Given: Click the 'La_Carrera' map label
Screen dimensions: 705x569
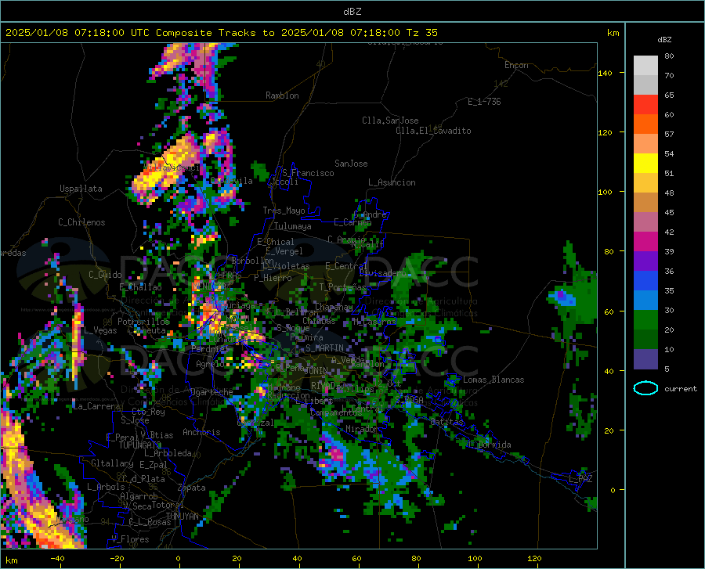Looking at the screenshot, I should tap(96, 406).
